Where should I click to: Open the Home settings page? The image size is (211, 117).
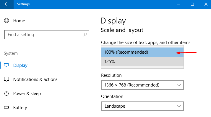point(19,21)
